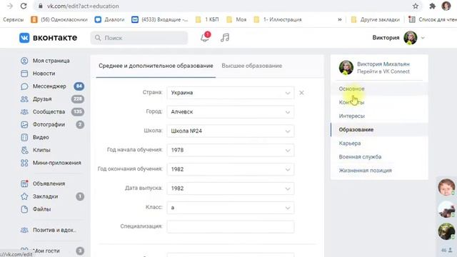Open the Город dropdown showing Алчевск
This screenshot has height=257, width=457.
tap(231, 112)
